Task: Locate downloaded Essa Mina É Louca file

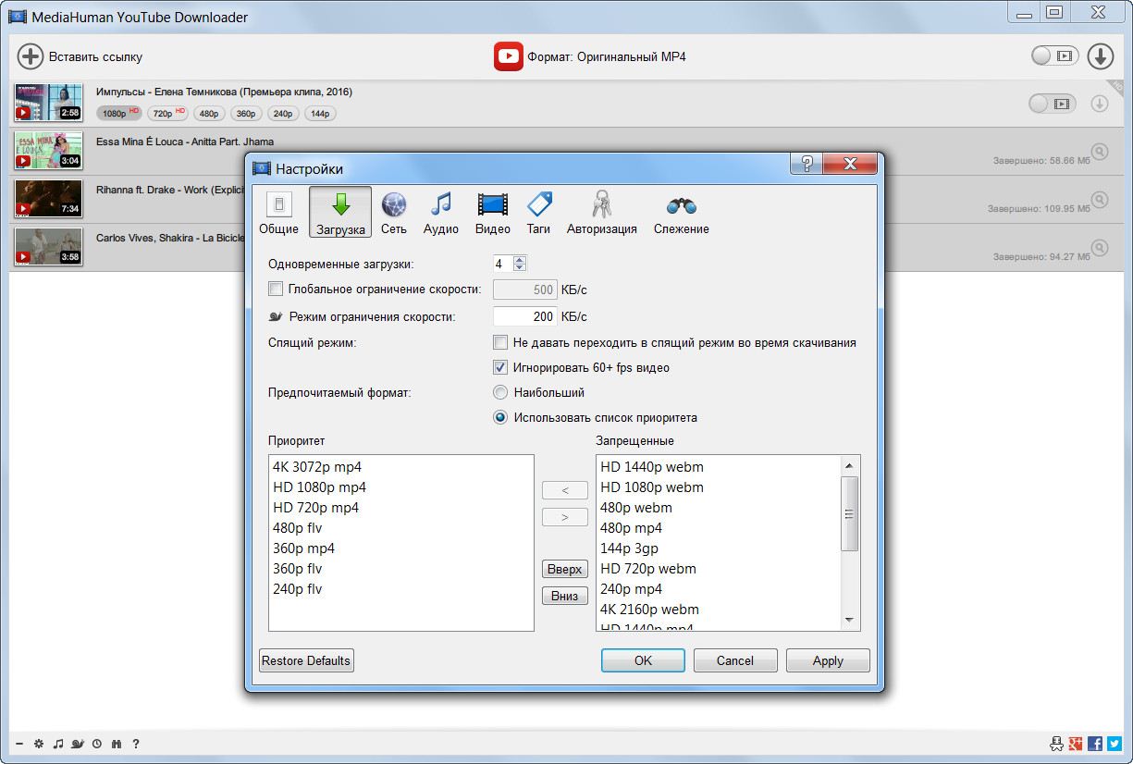Action: click(x=1100, y=151)
